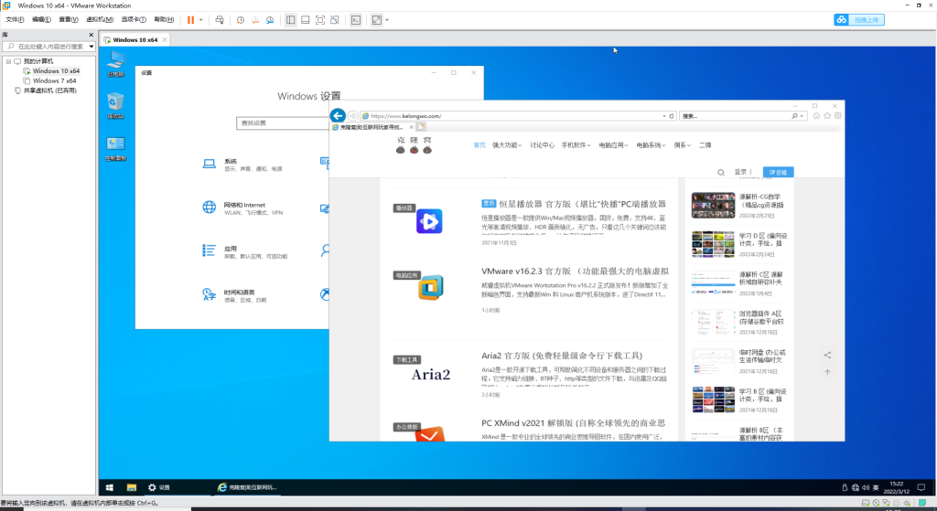Open 应用 category in Windows Settings
This screenshot has height=511, width=937.
click(x=244, y=251)
